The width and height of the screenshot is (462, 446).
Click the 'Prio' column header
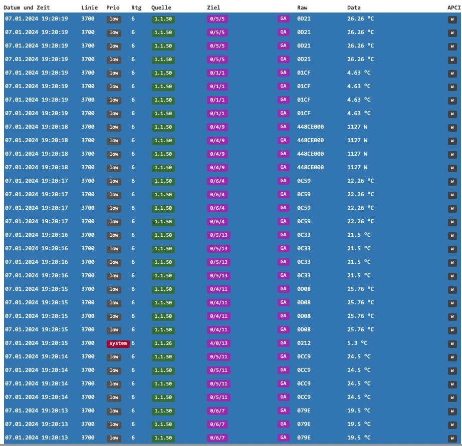click(x=113, y=8)
